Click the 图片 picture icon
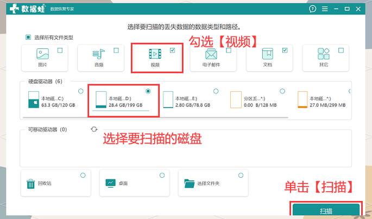Image resolution: width=372 pixels, height=219 pixels. 43,54
